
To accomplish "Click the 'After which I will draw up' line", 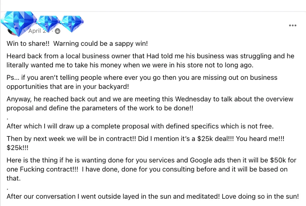I will coord(140,126).
